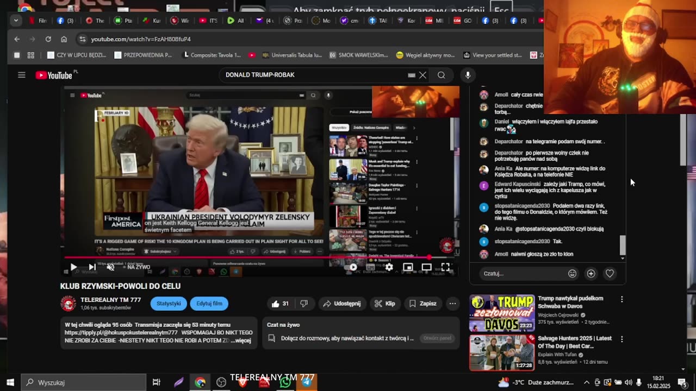This screenshot has height=391, width=696.
Task: Open the tipply.pl link in description
Action: point(121,332)
